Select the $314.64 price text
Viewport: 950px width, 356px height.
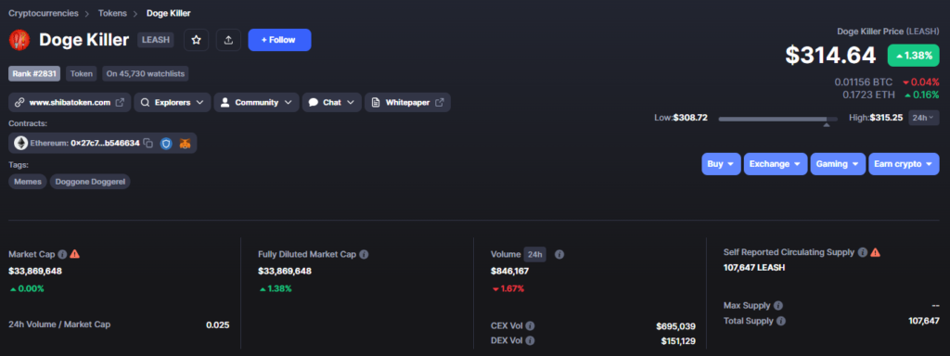click(x=830, y=55)
